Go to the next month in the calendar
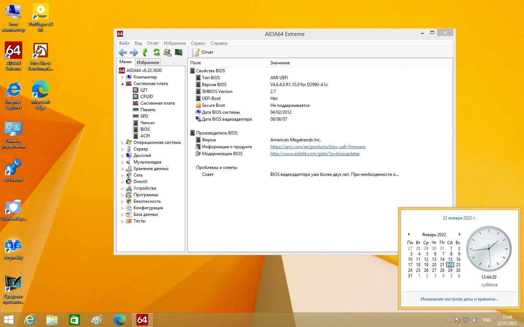Viewport: 524px width, 327px height. pos(459,234)
